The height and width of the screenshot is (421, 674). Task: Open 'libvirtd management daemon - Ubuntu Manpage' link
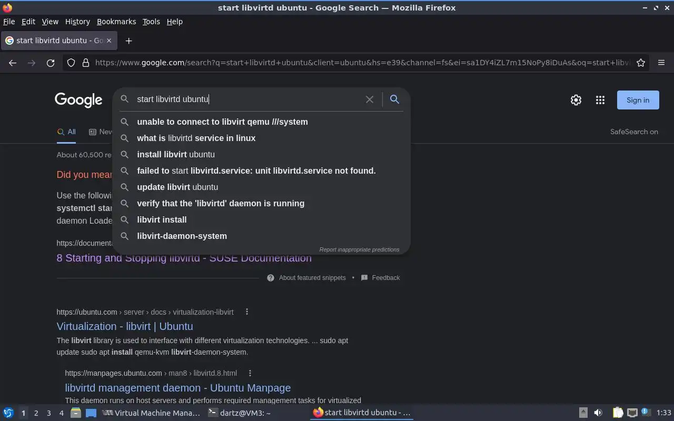178,388
